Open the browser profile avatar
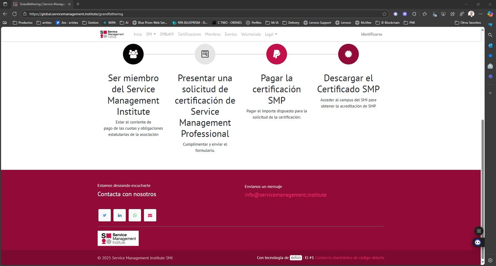Screen dimensions: 496x266 pyautogui.click(x=471, y=14)
